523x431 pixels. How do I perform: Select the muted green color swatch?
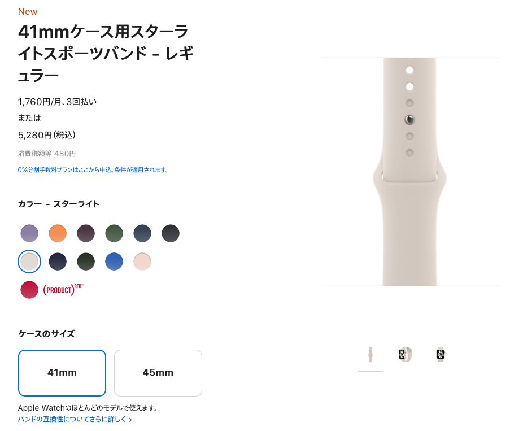coord(114,233)
